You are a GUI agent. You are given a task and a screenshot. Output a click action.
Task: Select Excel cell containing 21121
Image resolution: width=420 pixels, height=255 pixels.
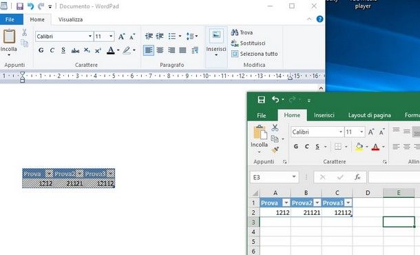pyautogui.click(x=306, y=212)
